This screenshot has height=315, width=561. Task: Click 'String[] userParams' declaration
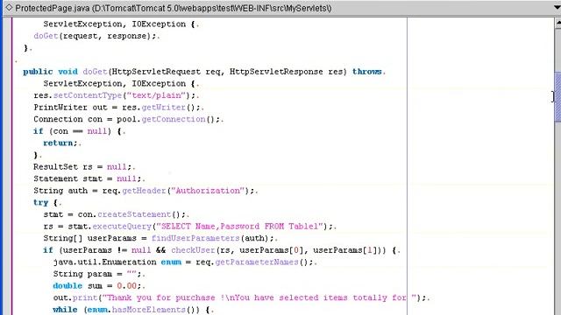89,239
